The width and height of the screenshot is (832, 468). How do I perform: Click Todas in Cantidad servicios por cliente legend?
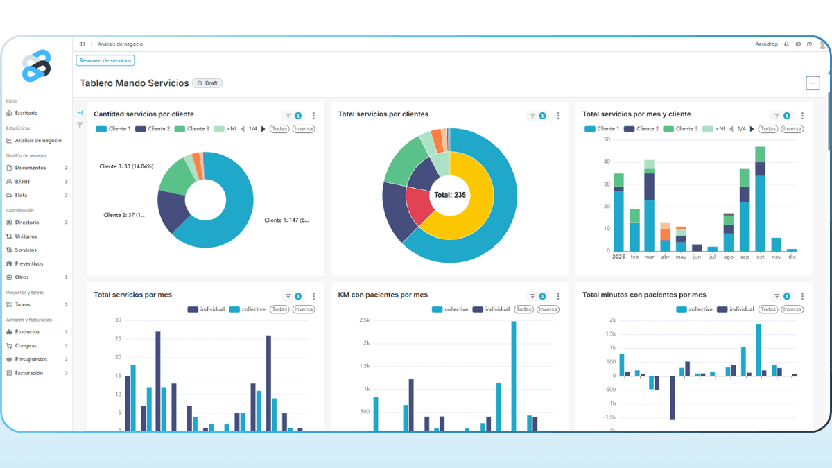pyautogui.click(x=279, y=129)
